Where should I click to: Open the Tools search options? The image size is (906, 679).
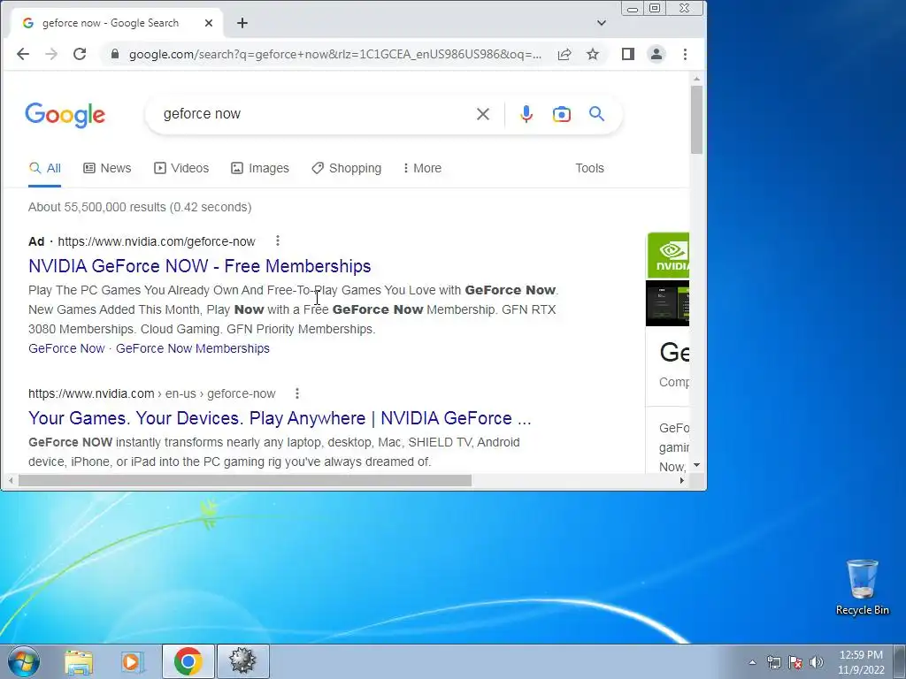pos(589,168)
